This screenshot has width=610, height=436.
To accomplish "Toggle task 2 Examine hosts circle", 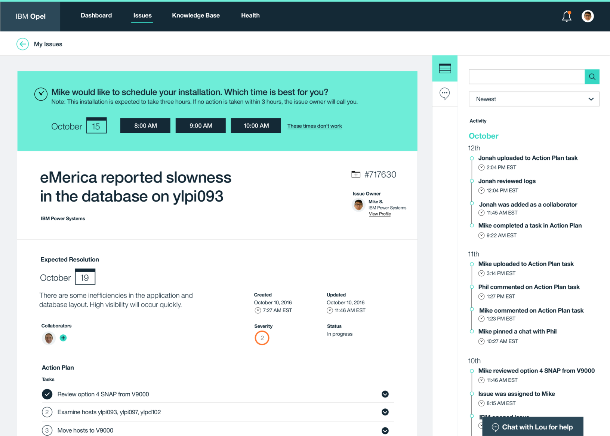I will click(x=47, y=412).
